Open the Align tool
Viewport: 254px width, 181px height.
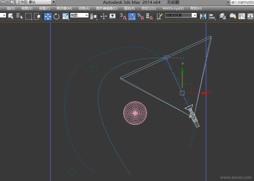(x=212, y=16)
